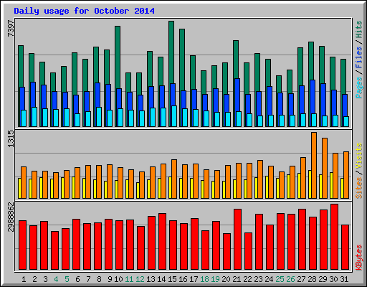The height and width of the screenshot is (287, 367).
Task: Select the red KBytes bar for day 14
Action: (x=162, y=242)
